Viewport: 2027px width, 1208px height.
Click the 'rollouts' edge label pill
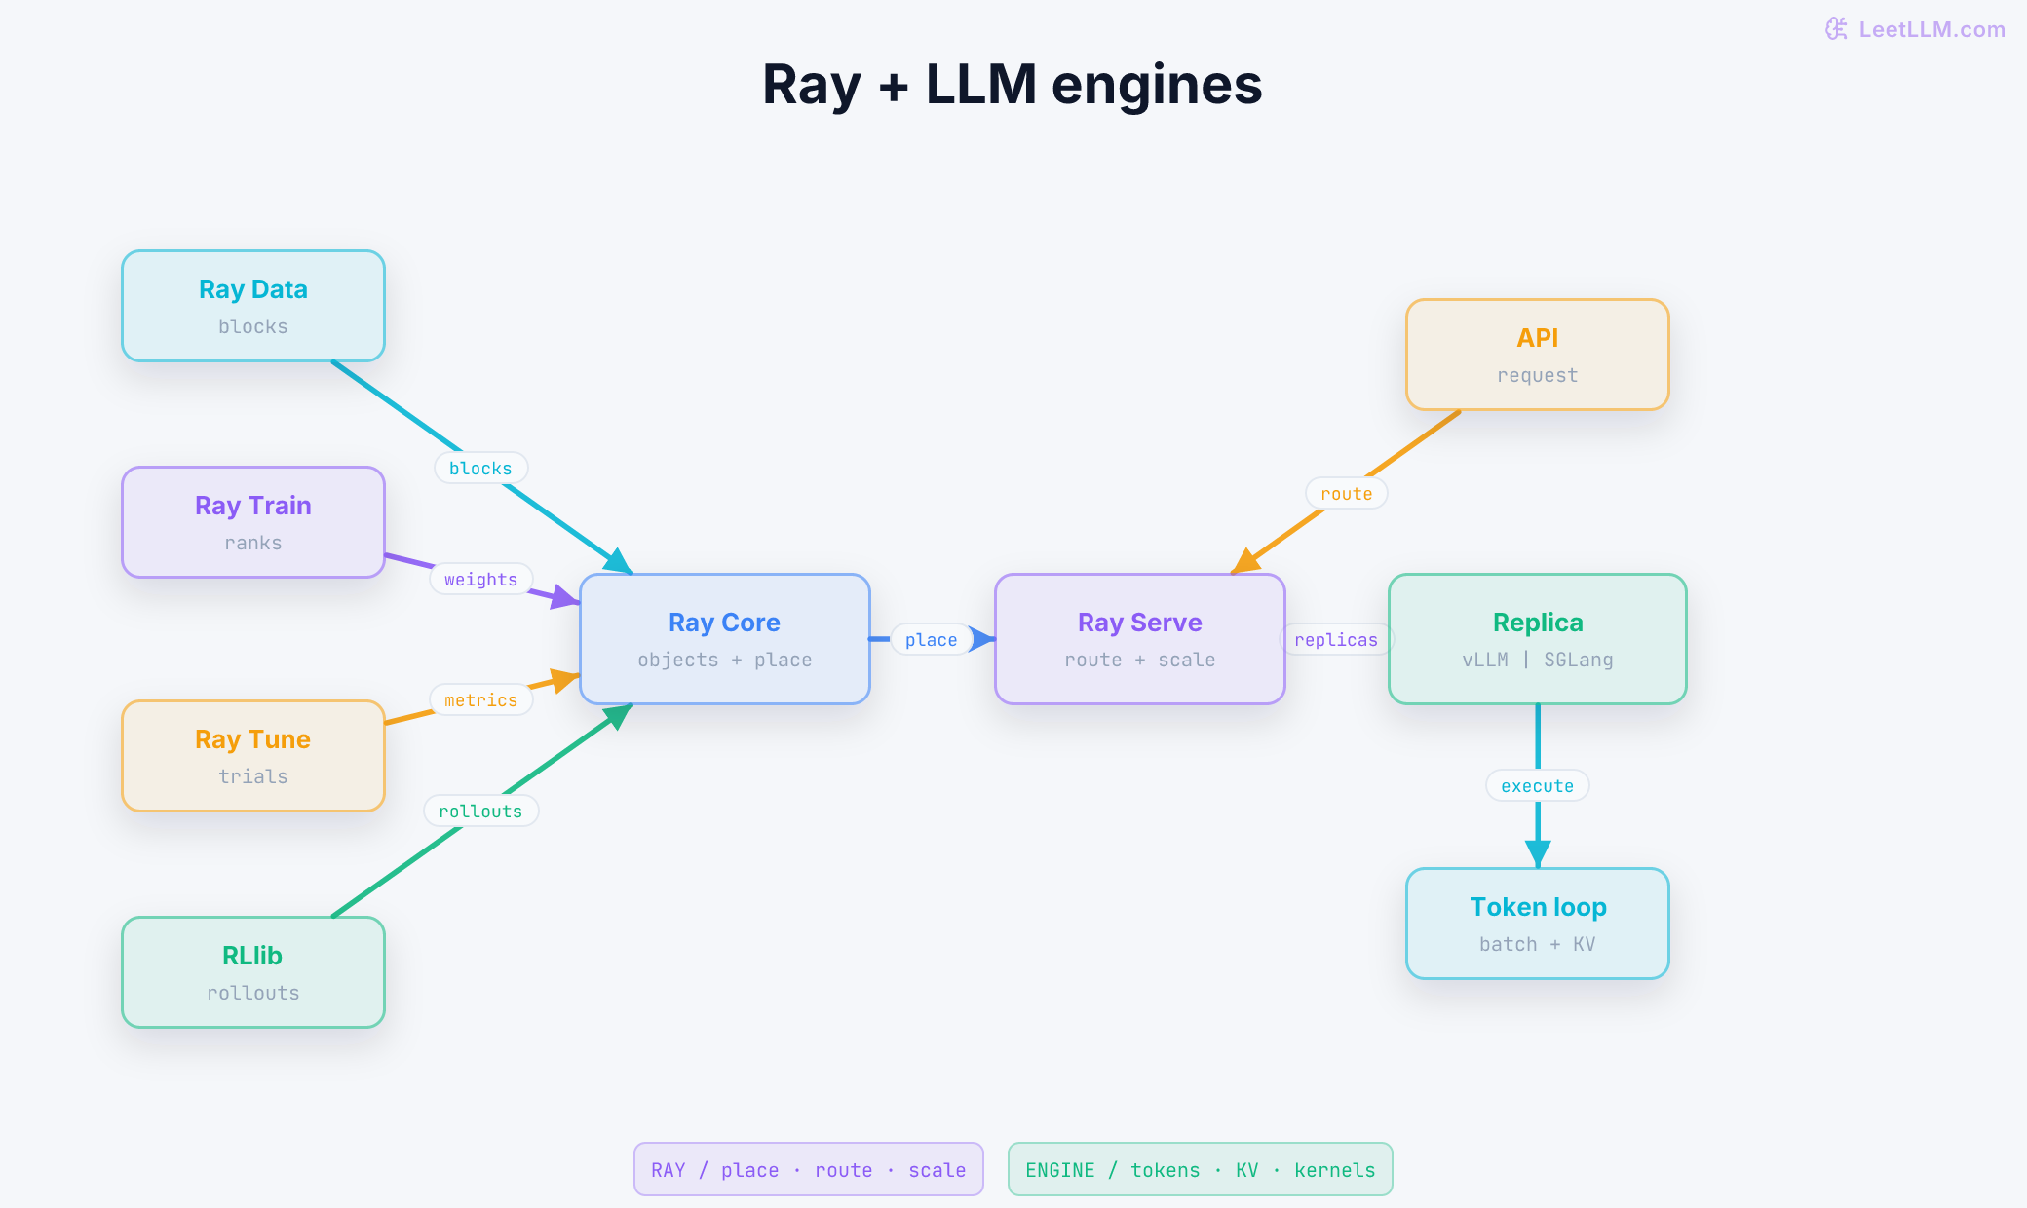tap(481, 812)
